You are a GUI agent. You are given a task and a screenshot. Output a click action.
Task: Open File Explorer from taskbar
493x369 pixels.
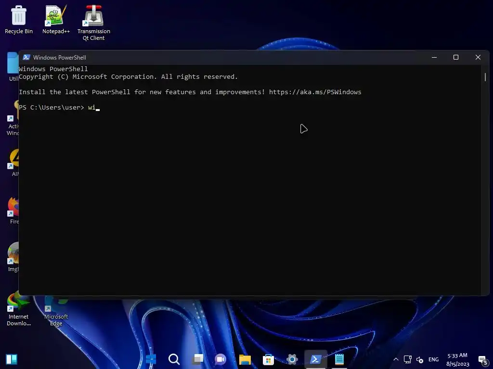[x=245, y=359]
